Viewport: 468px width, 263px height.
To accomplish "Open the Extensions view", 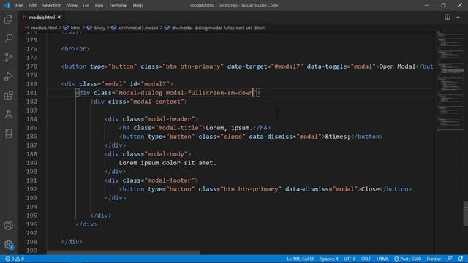I will (8, 96).
